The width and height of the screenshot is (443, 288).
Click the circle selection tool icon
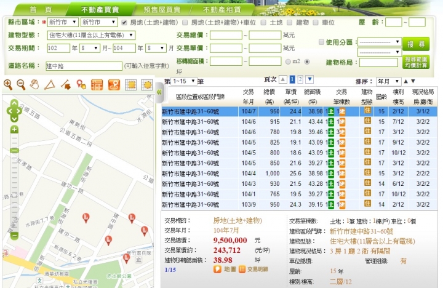[x=146, y=85]
